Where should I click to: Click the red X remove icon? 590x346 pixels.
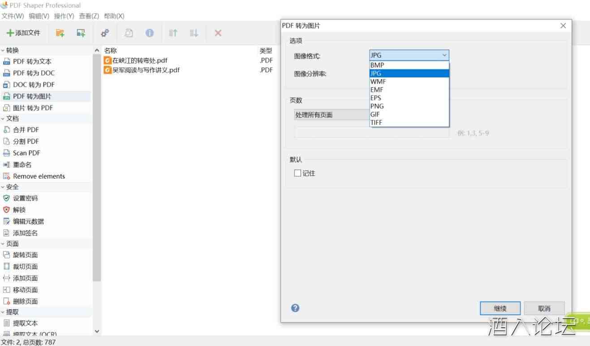coord(218,33)
